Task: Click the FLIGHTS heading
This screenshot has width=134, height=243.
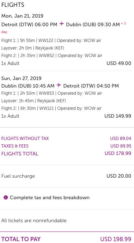Action: [13, 5]
